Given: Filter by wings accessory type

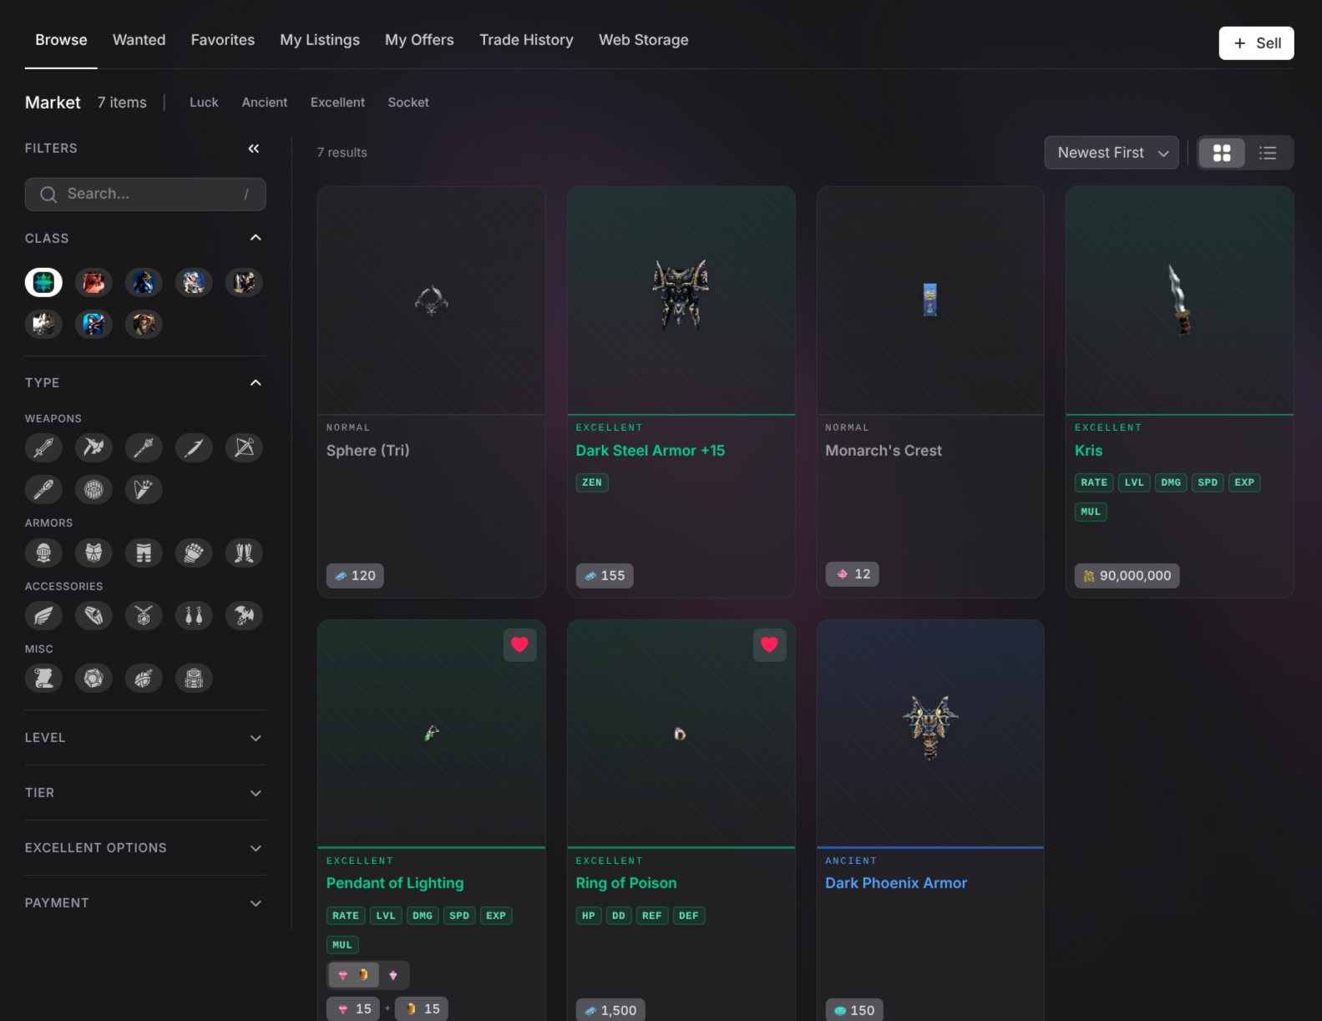Looking at the screenshot, I should (x=43, y=615).
